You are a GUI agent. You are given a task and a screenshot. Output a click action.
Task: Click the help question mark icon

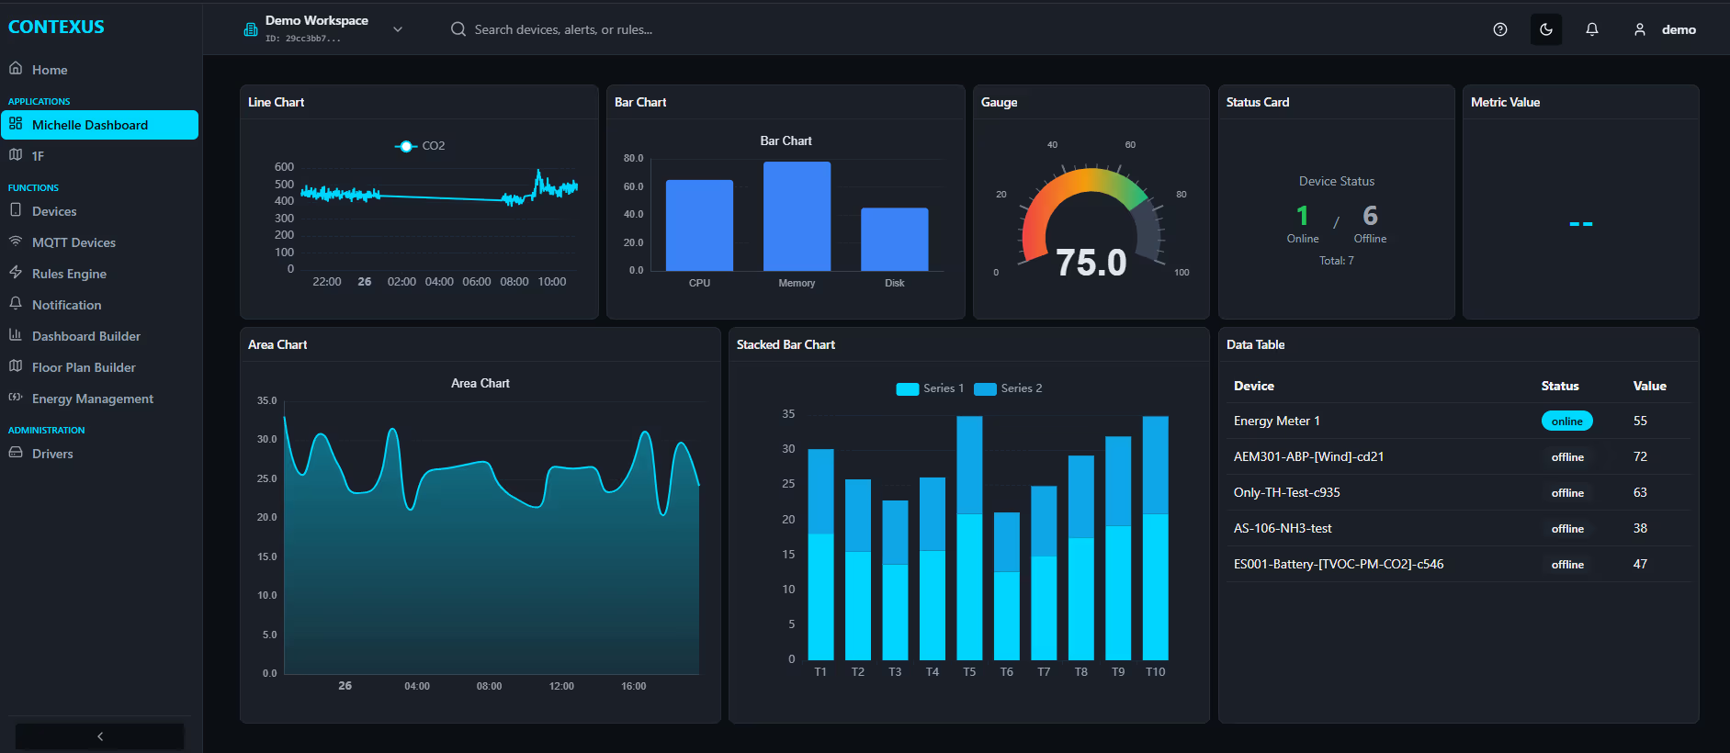pyautogui.click(x=1499, y=29)
